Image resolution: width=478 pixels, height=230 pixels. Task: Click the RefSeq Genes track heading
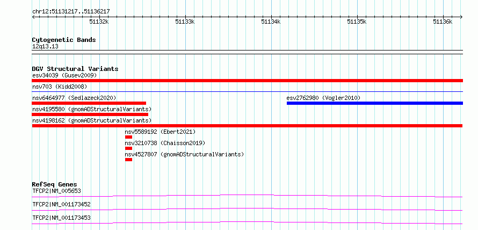point(54,184)
